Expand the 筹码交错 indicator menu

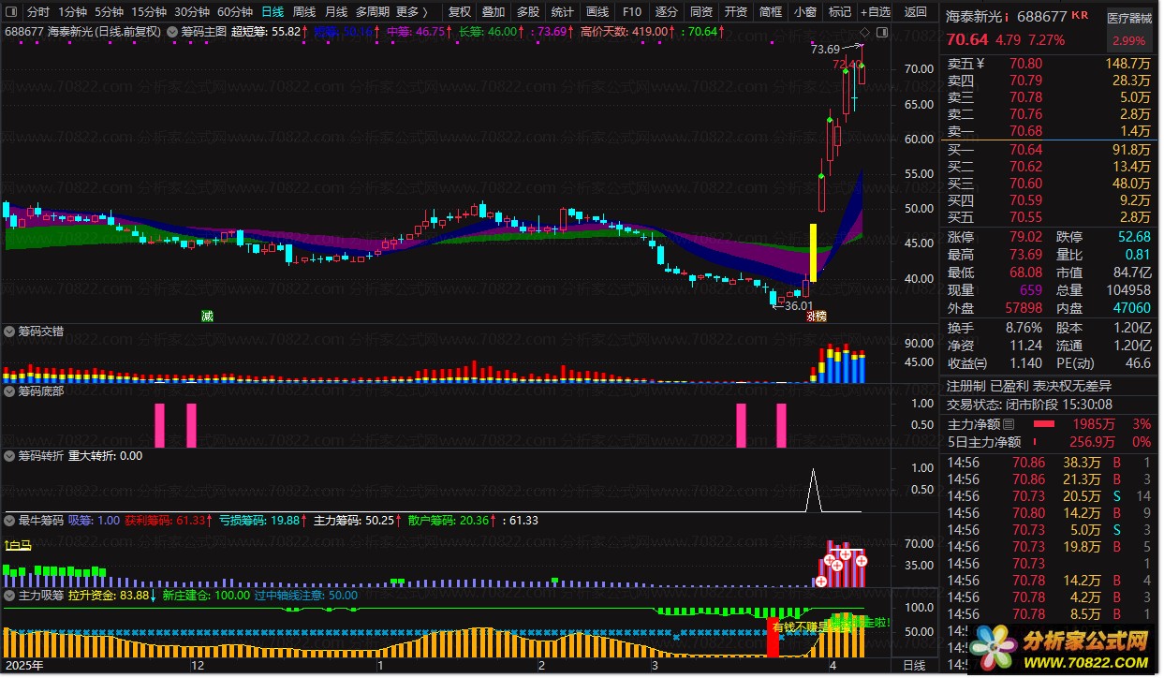point(10,332)
